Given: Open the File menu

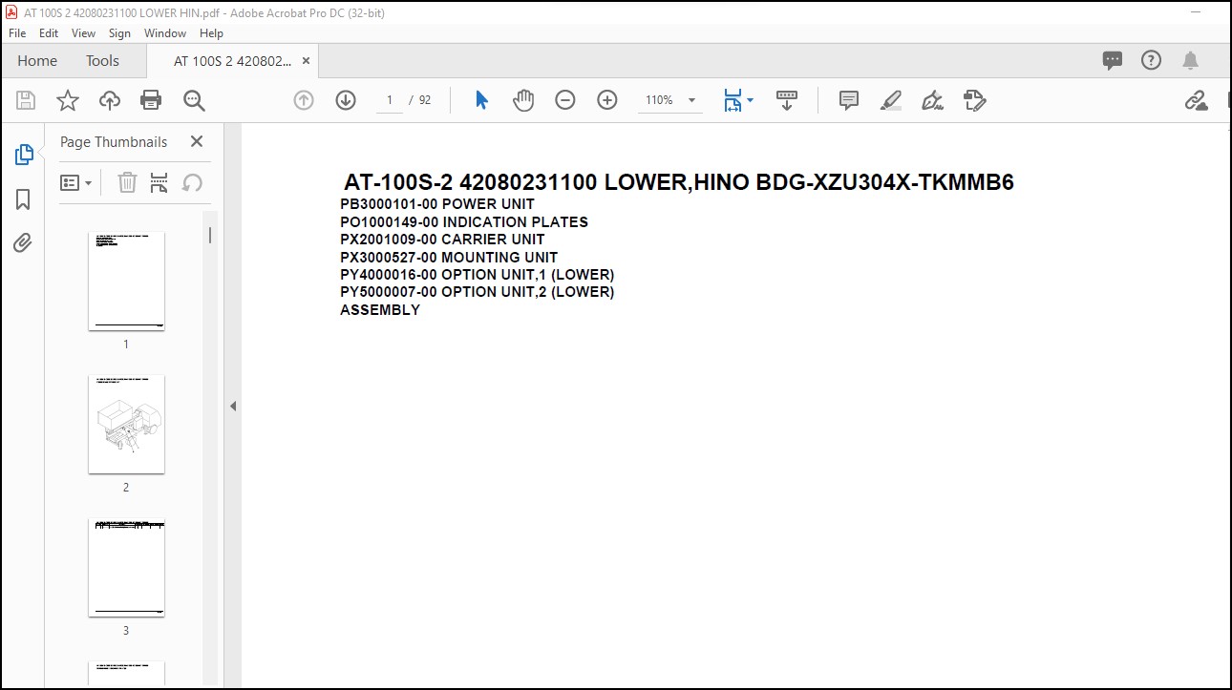Looking at the screenshot, I should coord(17,32).
